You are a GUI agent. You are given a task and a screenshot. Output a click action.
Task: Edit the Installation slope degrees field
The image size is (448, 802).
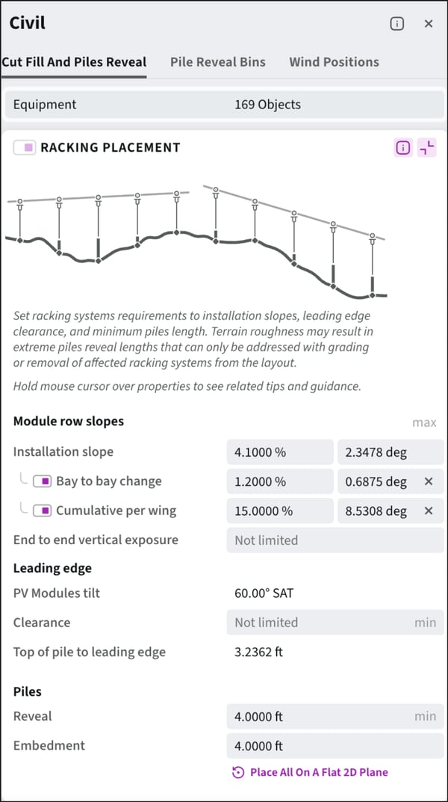(x=391, y=452)
